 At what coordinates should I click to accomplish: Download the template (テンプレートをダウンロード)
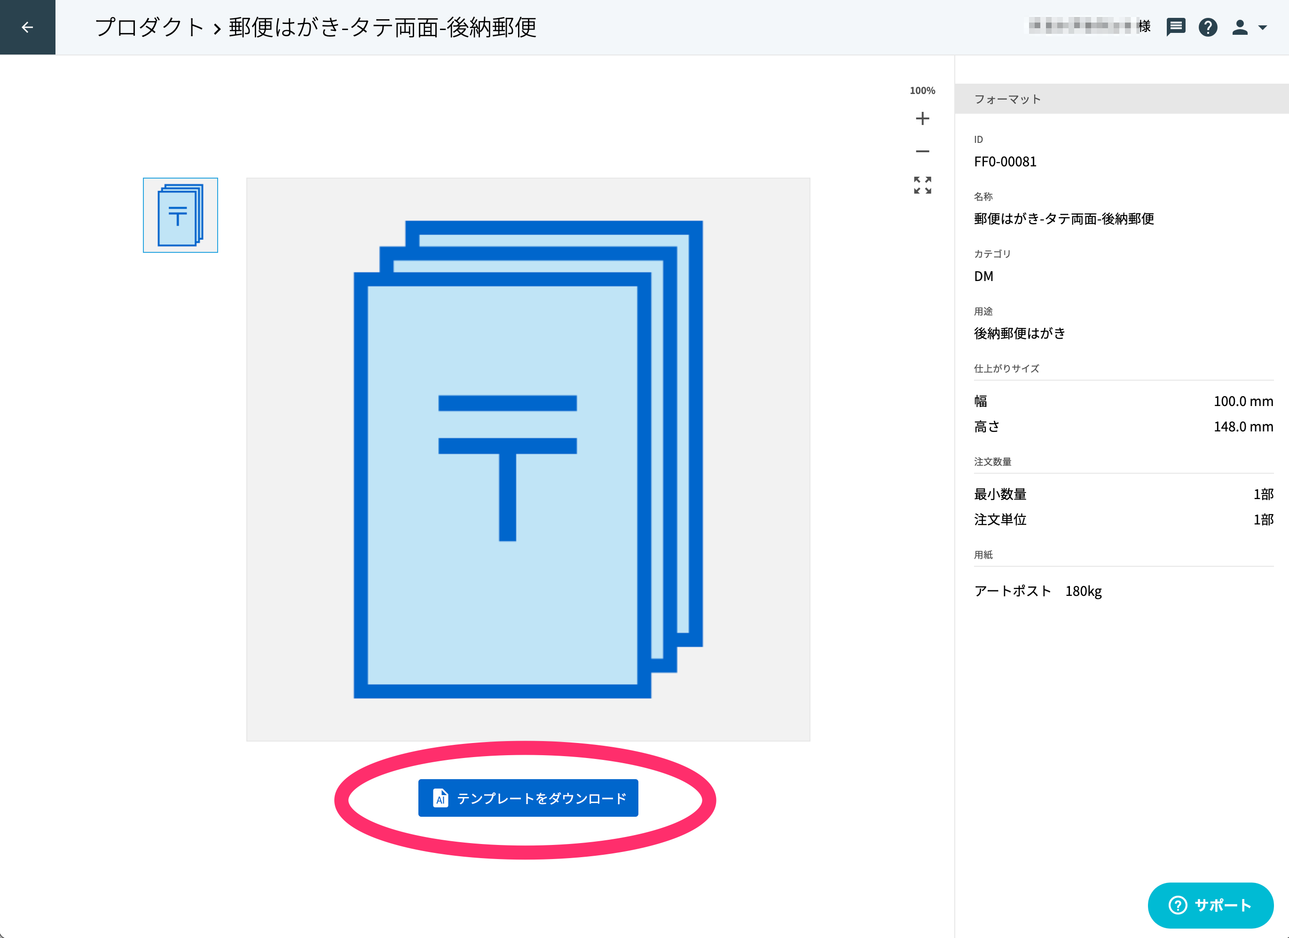[528, 797]
